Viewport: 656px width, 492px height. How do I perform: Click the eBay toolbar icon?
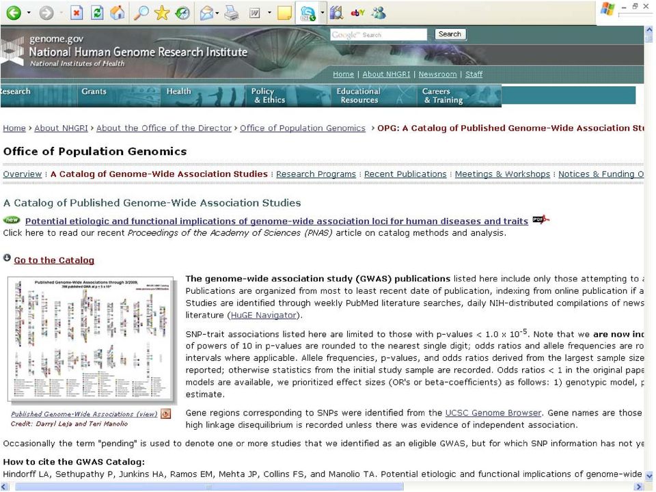357,13
